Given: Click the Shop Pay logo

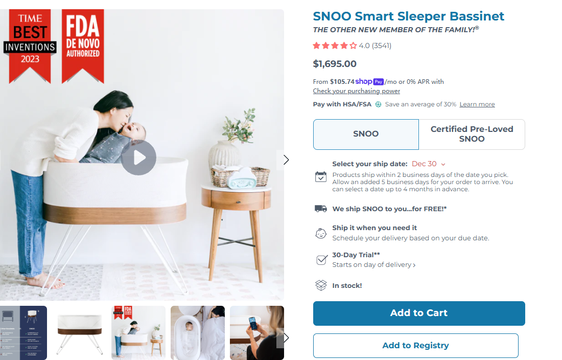Looking at the screenshot, I should click(369, 82).
